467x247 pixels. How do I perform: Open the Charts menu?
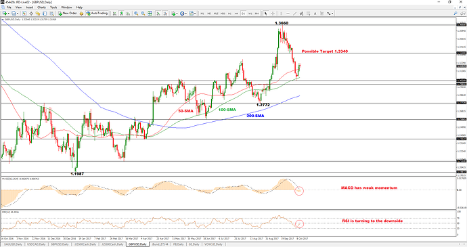click(x=42, y=7)
